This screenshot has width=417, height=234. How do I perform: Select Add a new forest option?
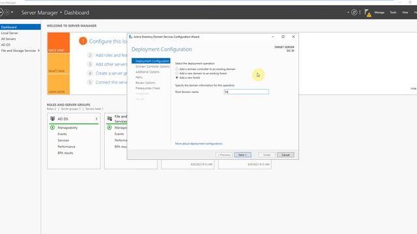tap(177, 77)
